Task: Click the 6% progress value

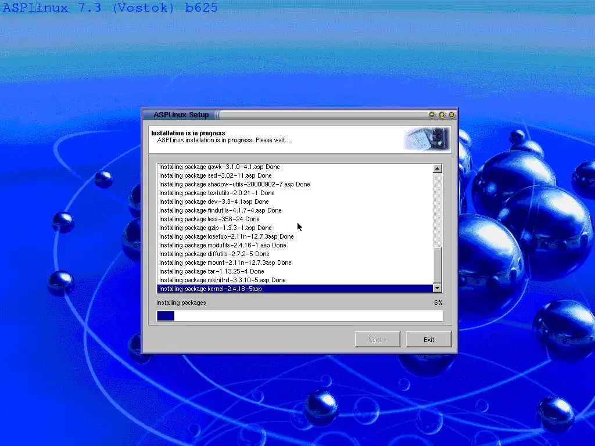Action: [438, 303]
